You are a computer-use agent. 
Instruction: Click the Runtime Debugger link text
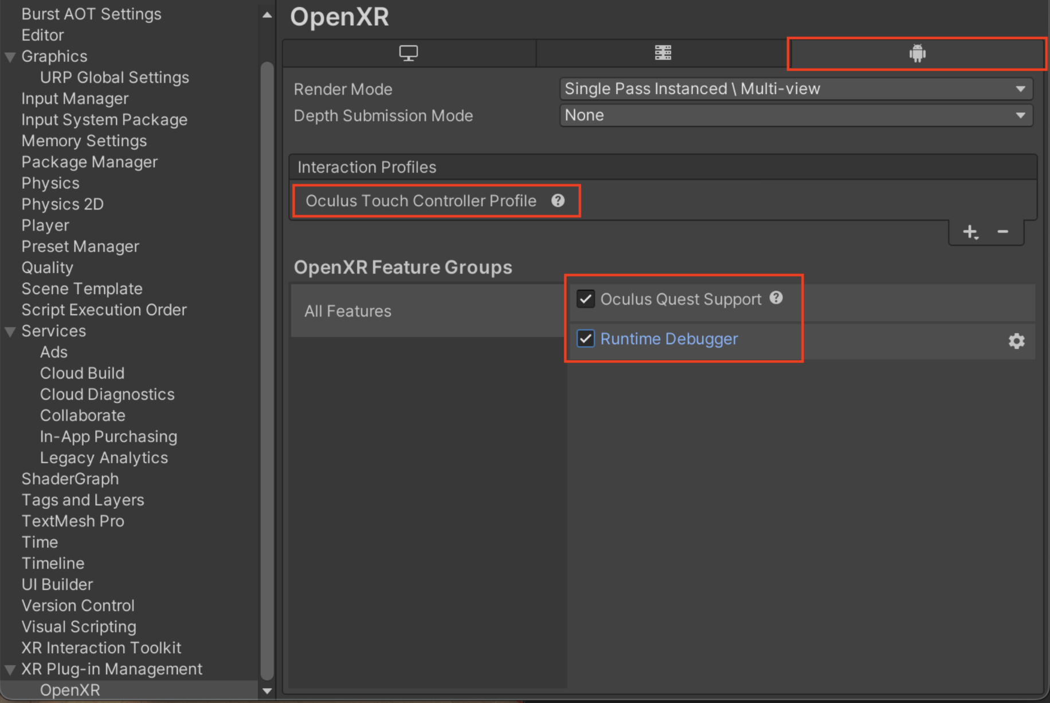pyautogui.click(x=669, y=339)
